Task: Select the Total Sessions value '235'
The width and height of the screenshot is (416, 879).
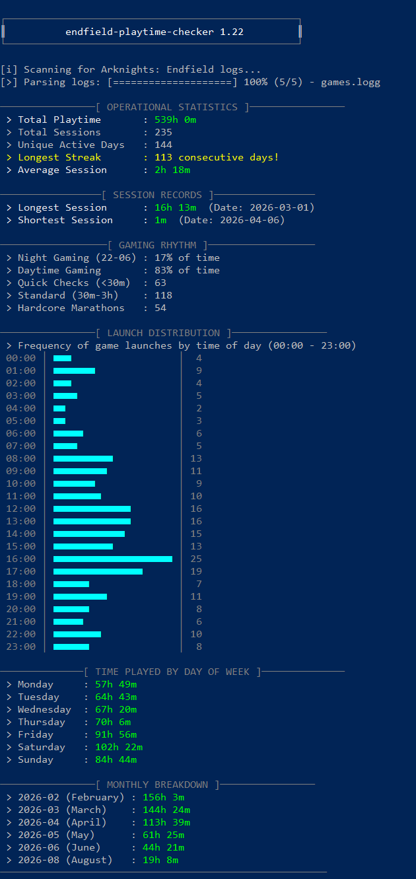Action: (x=163, y=132)
